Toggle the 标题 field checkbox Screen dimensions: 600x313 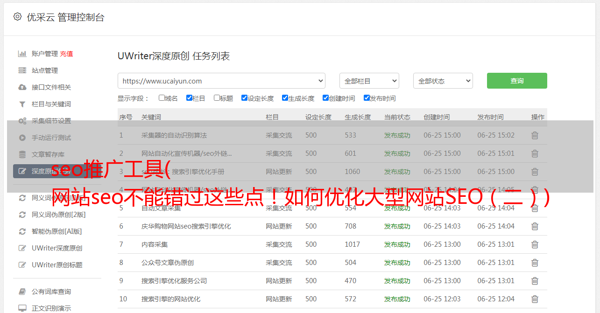(x=217, y=98)
